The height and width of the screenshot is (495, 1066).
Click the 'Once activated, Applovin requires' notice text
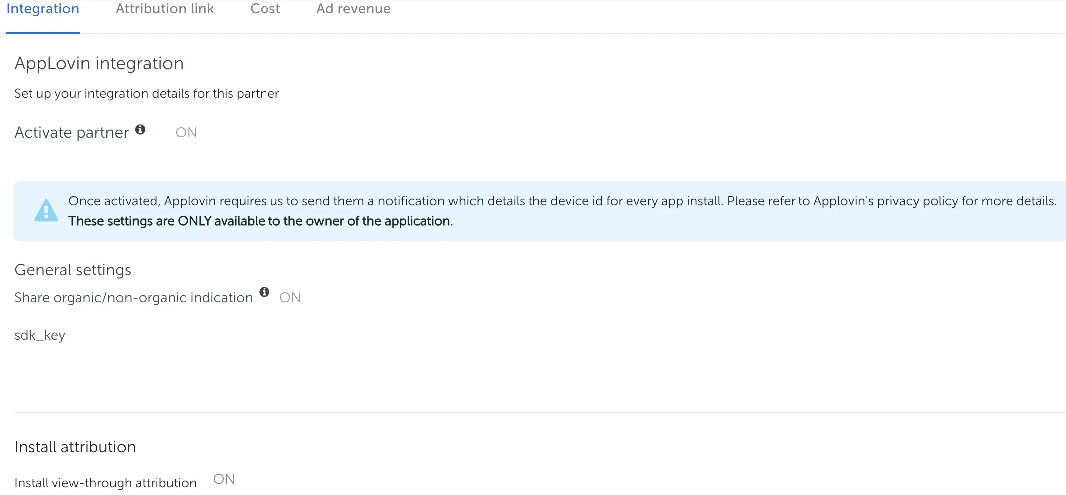tap(562, 201)
